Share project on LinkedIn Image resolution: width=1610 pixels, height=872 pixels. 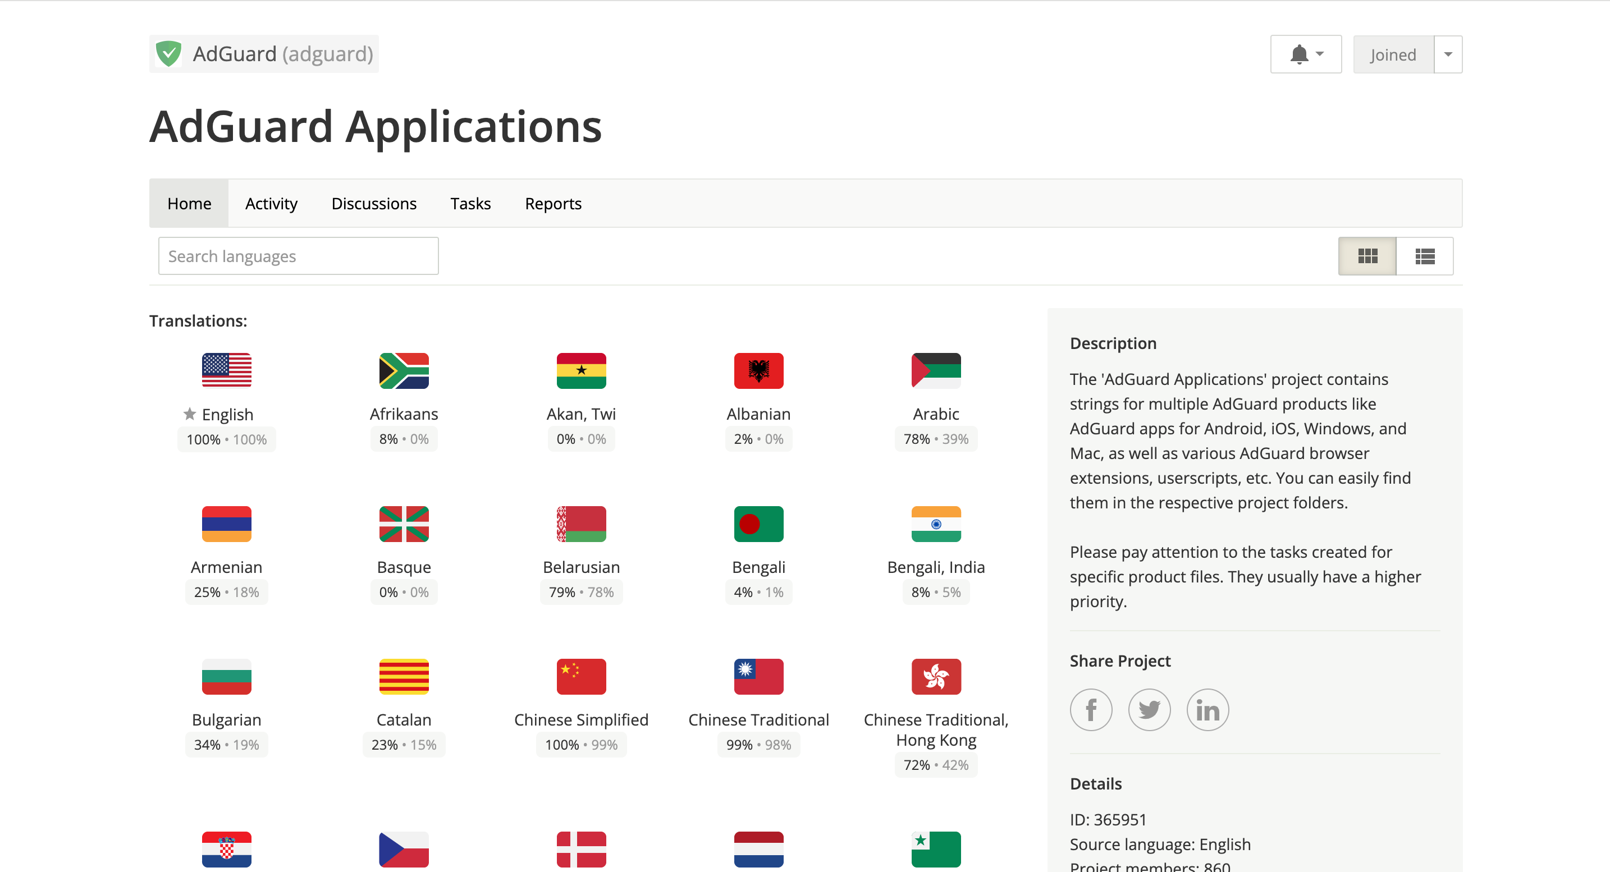1207,710
